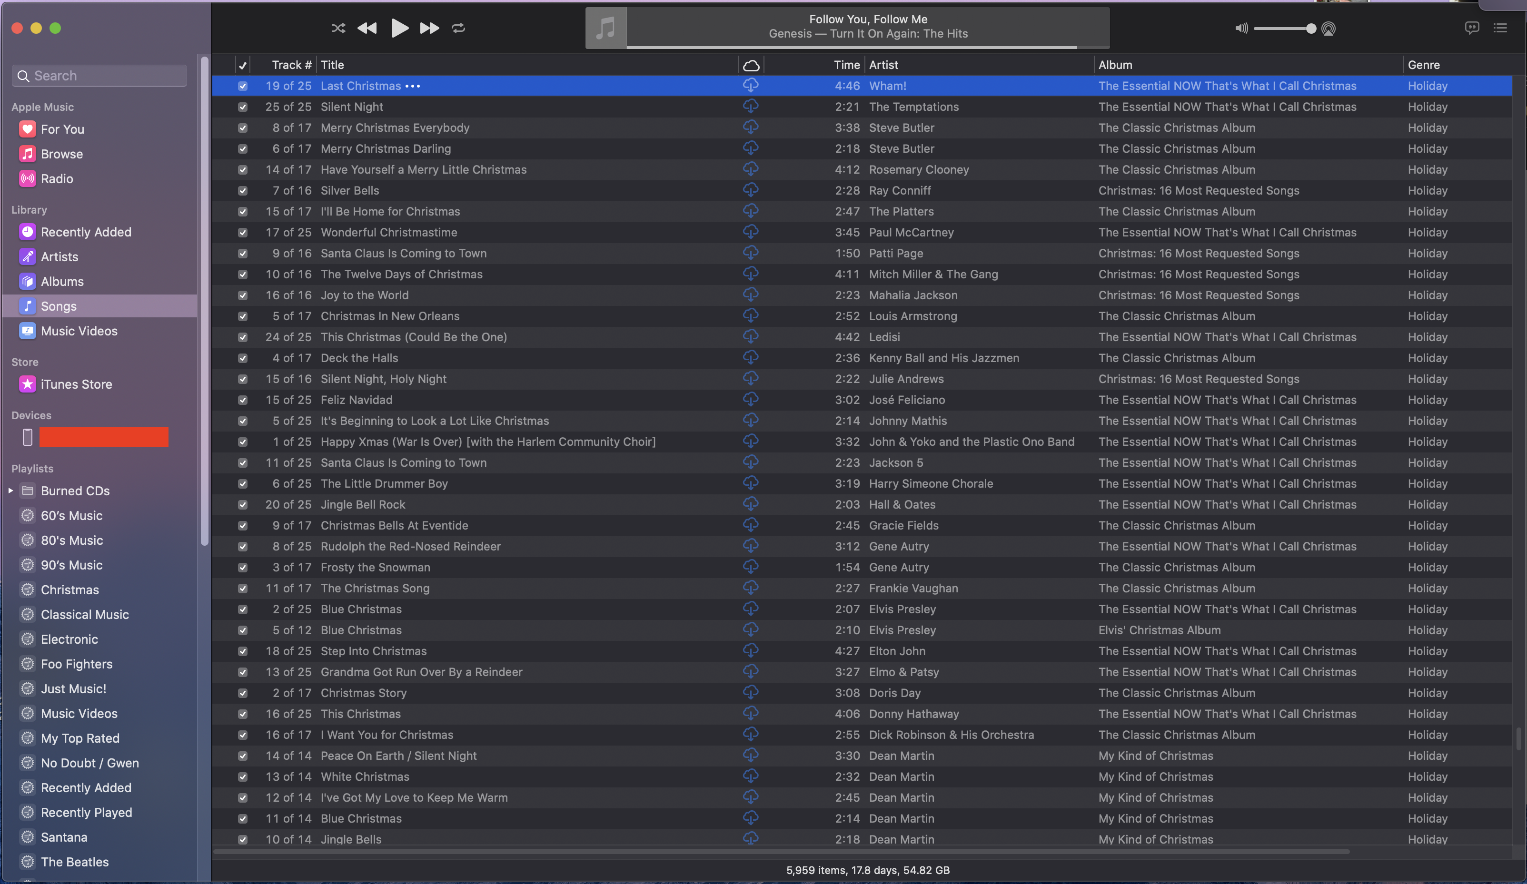
Task: Toggle the Jingle Bell Rock checkbox
Action: tap(242, 505)
